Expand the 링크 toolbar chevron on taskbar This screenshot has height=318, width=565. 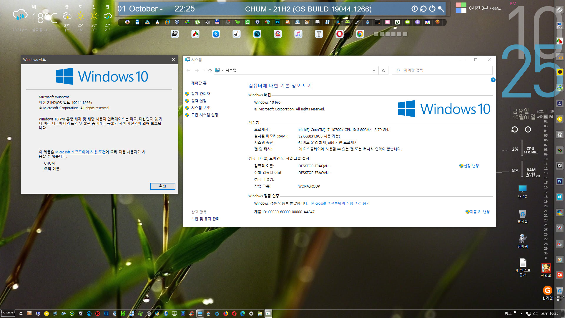(515, 312)
